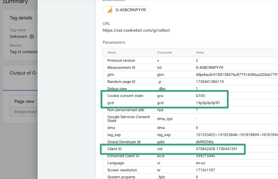278x179 pixels.
Task: Click the Parameter column header
Action: pos(165,52)
